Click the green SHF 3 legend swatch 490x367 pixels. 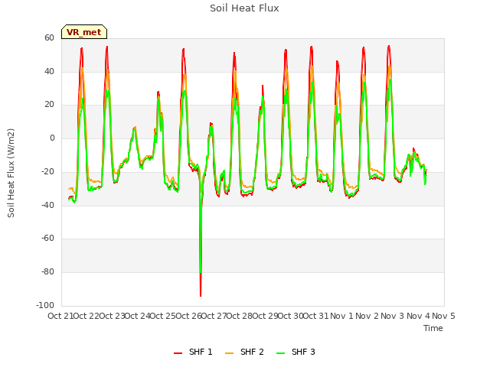pos(281,353)
